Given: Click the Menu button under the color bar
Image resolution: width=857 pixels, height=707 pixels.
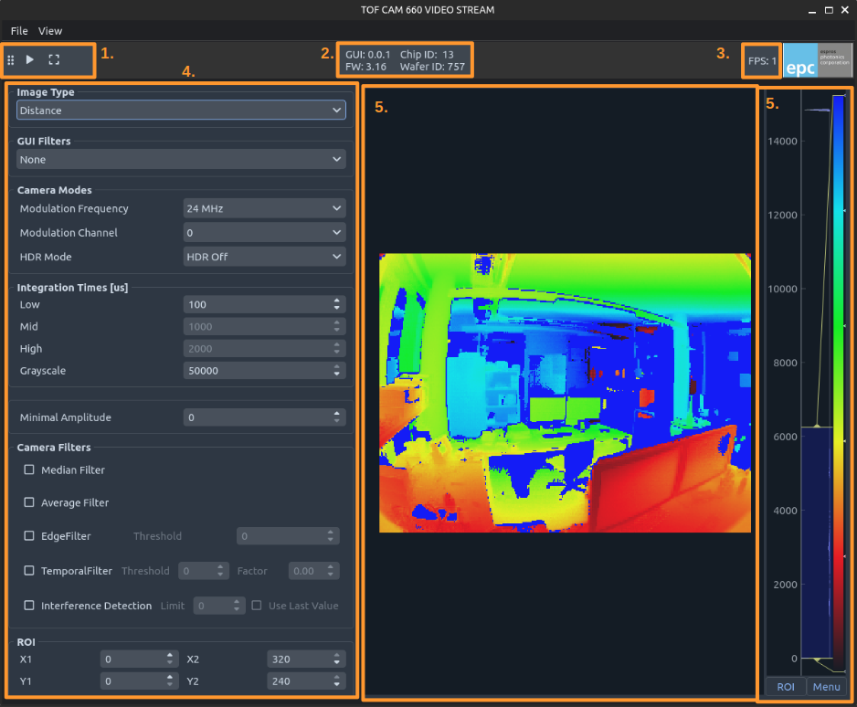Looking at the screenshot, I should tap(826, 687).
